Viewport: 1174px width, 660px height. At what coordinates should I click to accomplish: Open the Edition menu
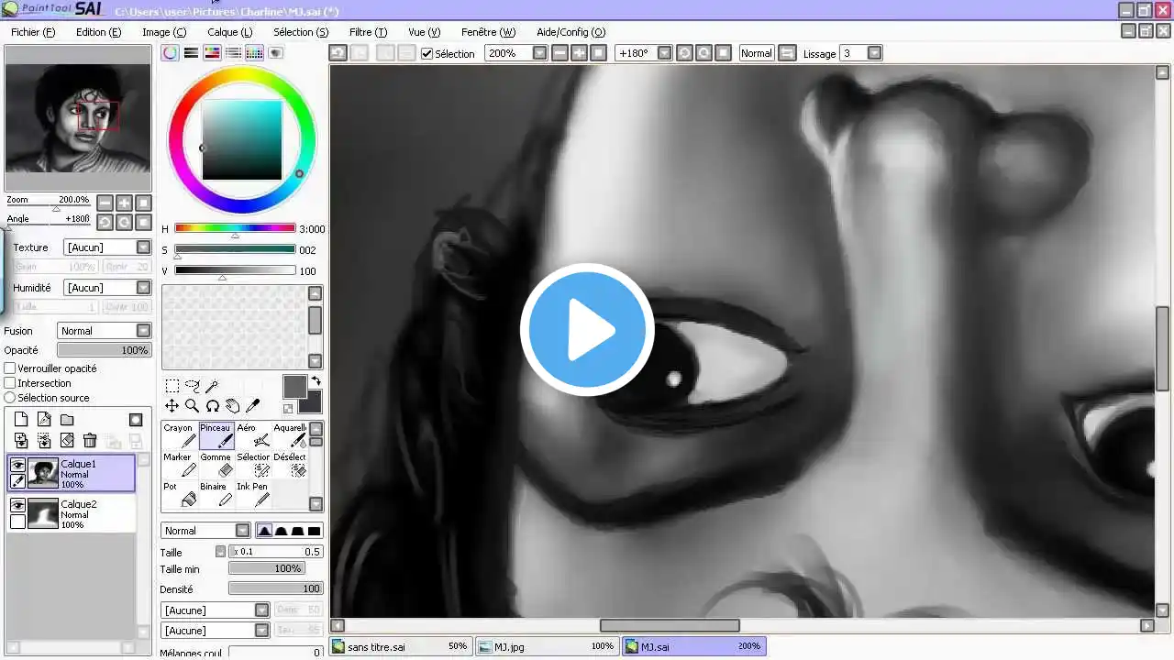point(98,32)
